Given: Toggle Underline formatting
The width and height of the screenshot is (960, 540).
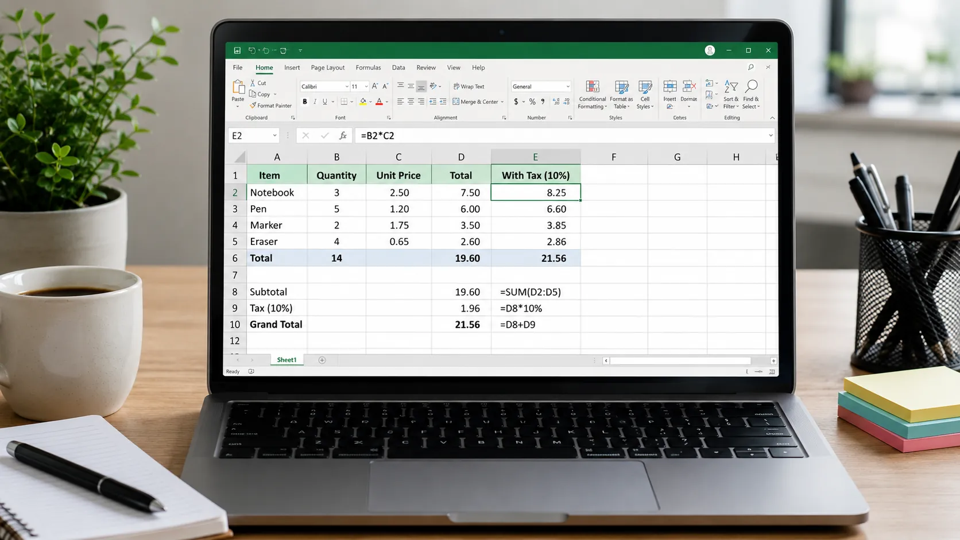Looking at the screenshot, I should (x=324, y=102).
